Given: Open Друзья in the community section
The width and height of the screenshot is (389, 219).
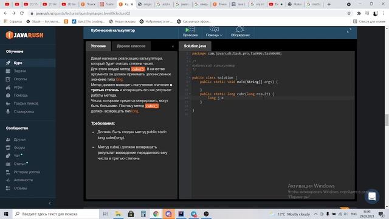Looking at the screenshot, I should 19,139.
